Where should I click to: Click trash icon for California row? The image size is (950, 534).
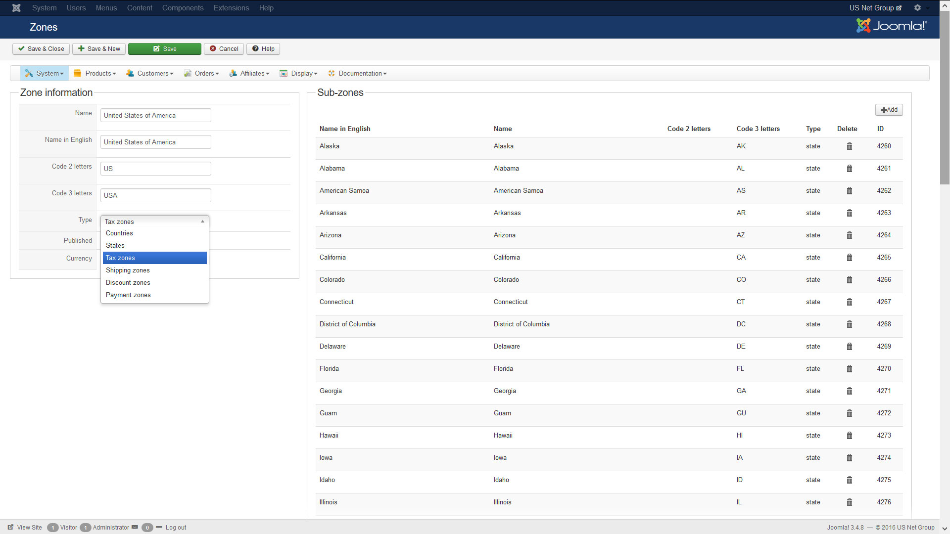pos(849,258)
